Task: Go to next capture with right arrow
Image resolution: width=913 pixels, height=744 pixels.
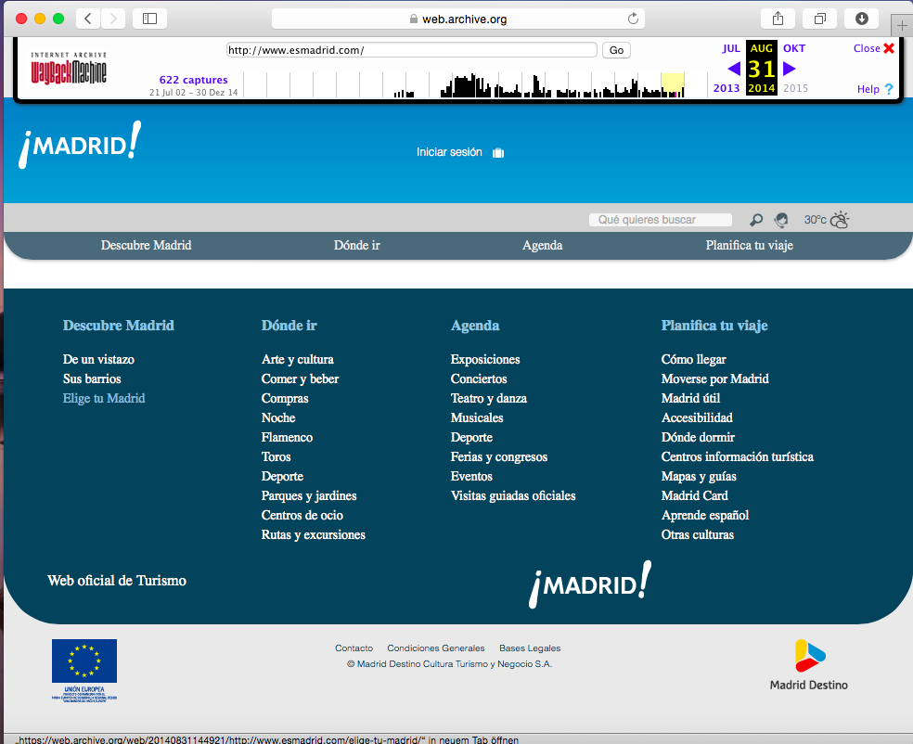Action: pos(790,68)
